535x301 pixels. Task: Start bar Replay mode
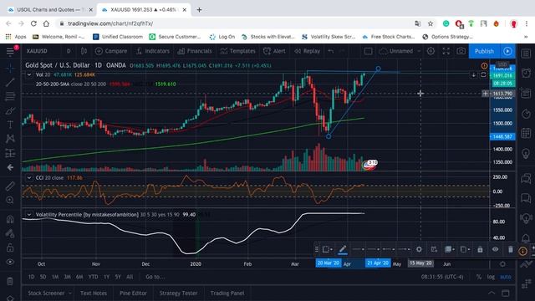307,51
